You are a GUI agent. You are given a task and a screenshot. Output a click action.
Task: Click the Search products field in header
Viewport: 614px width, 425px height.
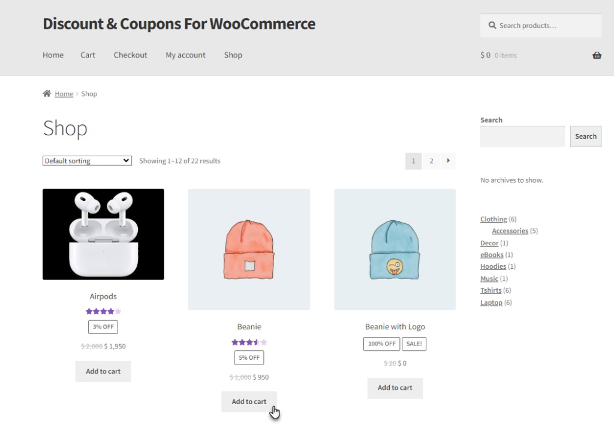point(541,25)
